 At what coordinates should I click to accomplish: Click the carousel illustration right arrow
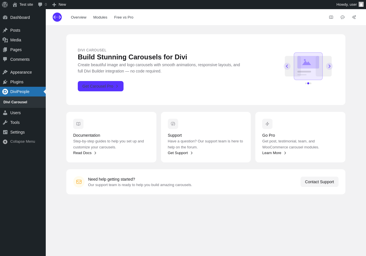point(329,66)
